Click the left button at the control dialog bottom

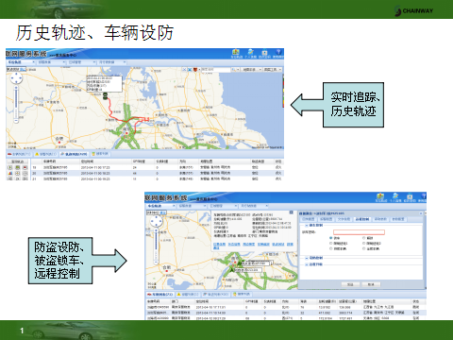point(350,284)
